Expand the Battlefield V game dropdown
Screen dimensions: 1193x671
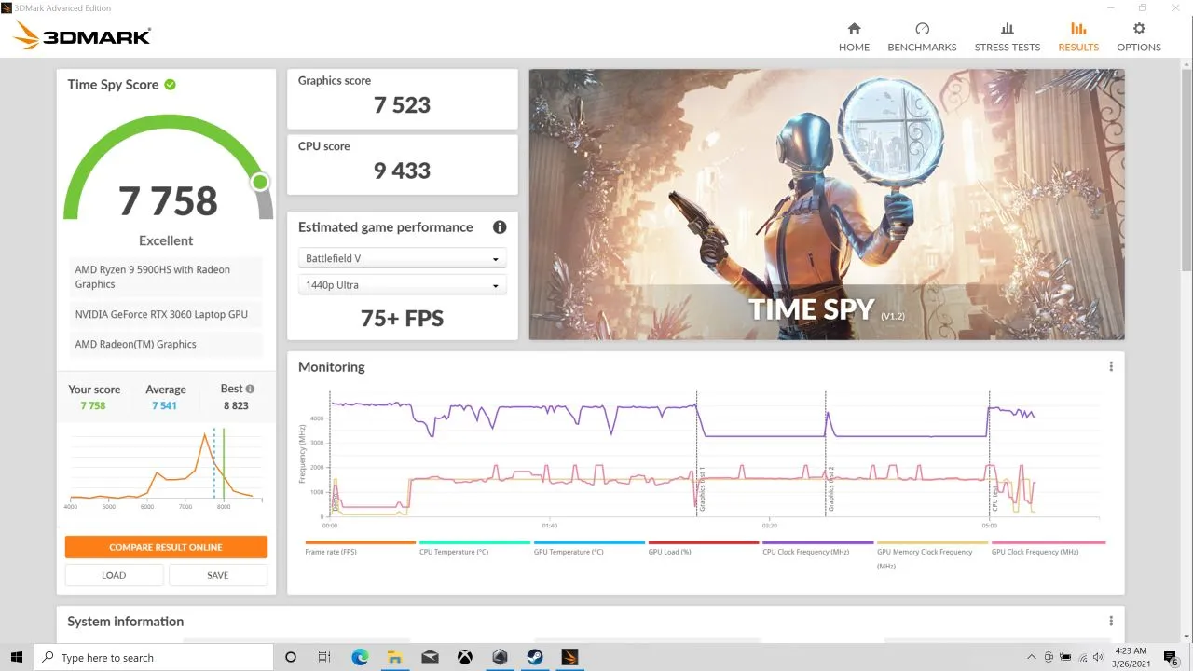[403, 258]
